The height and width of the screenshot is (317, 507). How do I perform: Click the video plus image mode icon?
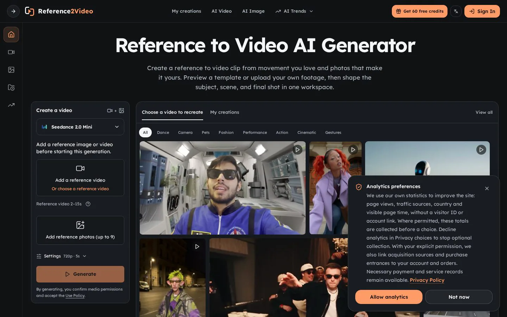click(115, 111)
